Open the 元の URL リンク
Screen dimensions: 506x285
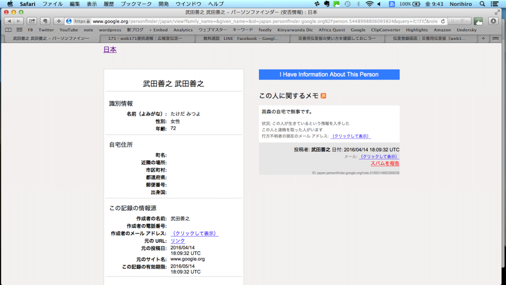[x=177, y=241]
